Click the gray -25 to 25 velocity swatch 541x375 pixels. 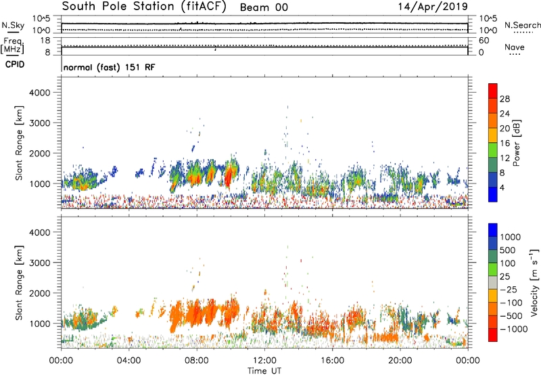pyautogui.click(x=493, y=282)
